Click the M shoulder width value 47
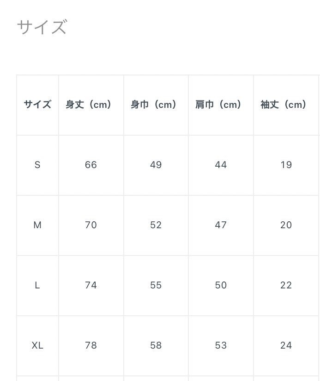320x381 pixels. point(221,225)
